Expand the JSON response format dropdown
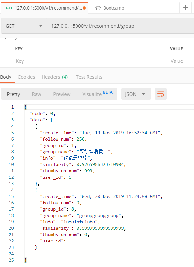This screenshot has height=267, width=194. (x=136, y=94)
